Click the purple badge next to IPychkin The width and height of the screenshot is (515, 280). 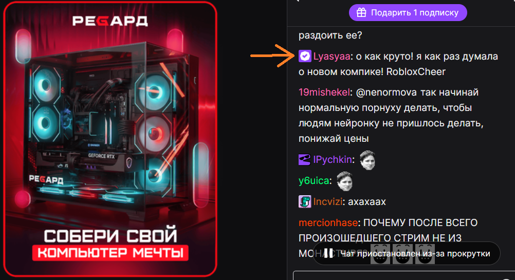304,160
